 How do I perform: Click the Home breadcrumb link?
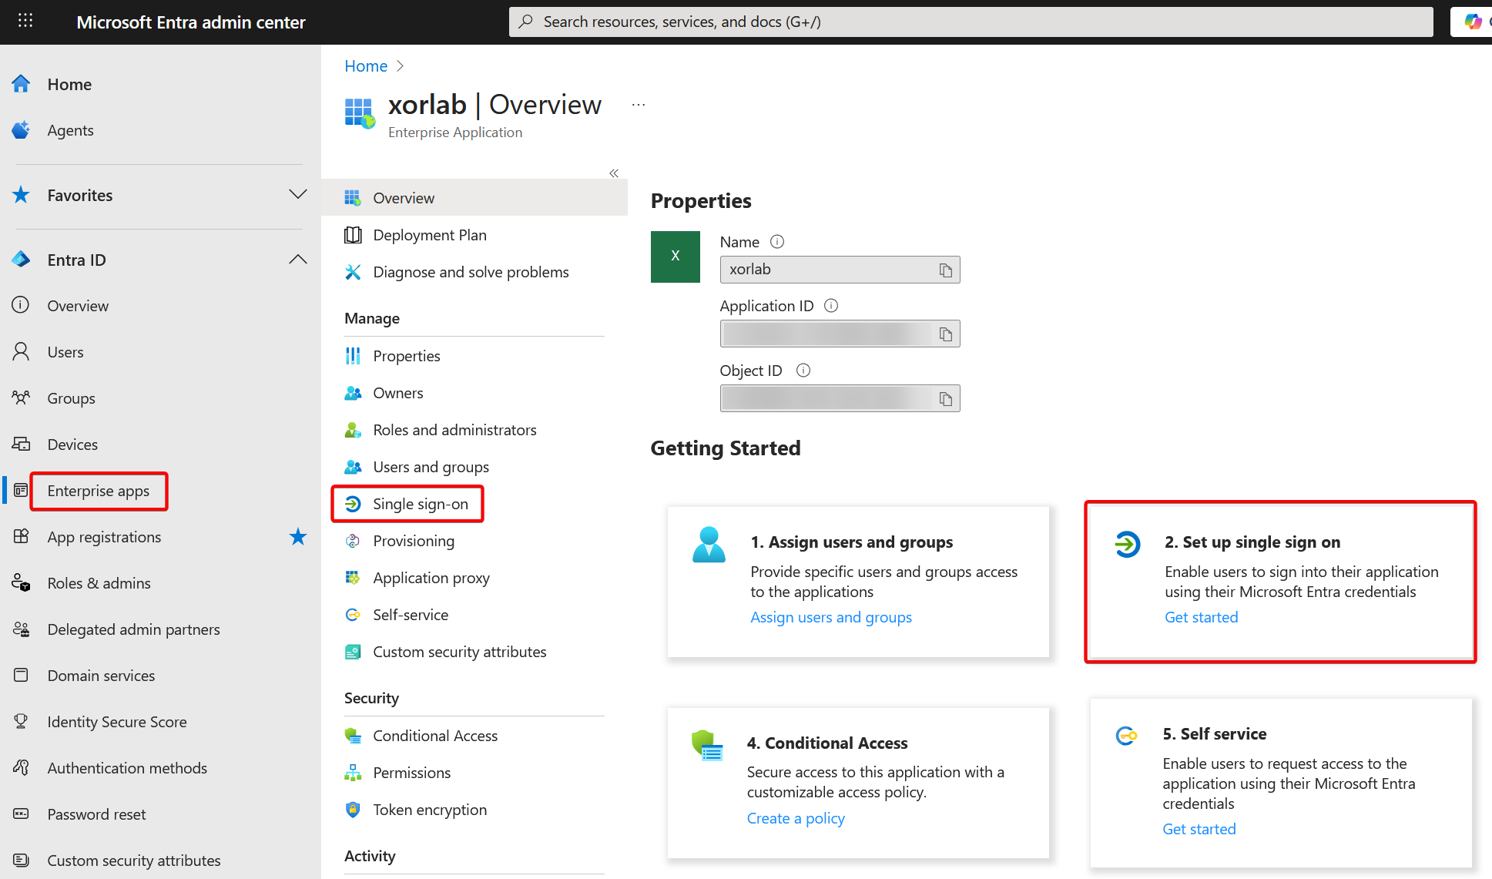pyautogui.click(x=366, y=66)
